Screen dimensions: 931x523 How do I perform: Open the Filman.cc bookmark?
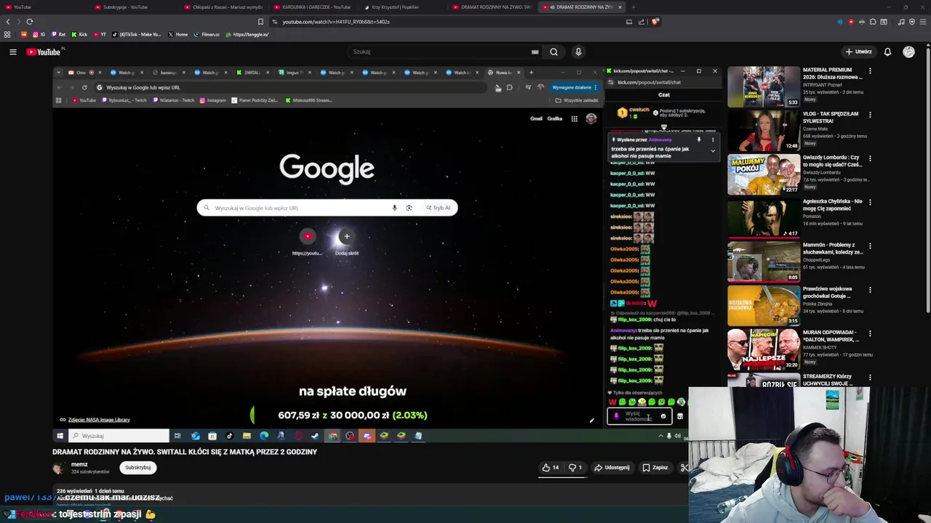pyautogui.click(x=207, y=34)
